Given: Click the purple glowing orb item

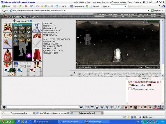Looking at the screenshot, I should click(x=29, y=56).
